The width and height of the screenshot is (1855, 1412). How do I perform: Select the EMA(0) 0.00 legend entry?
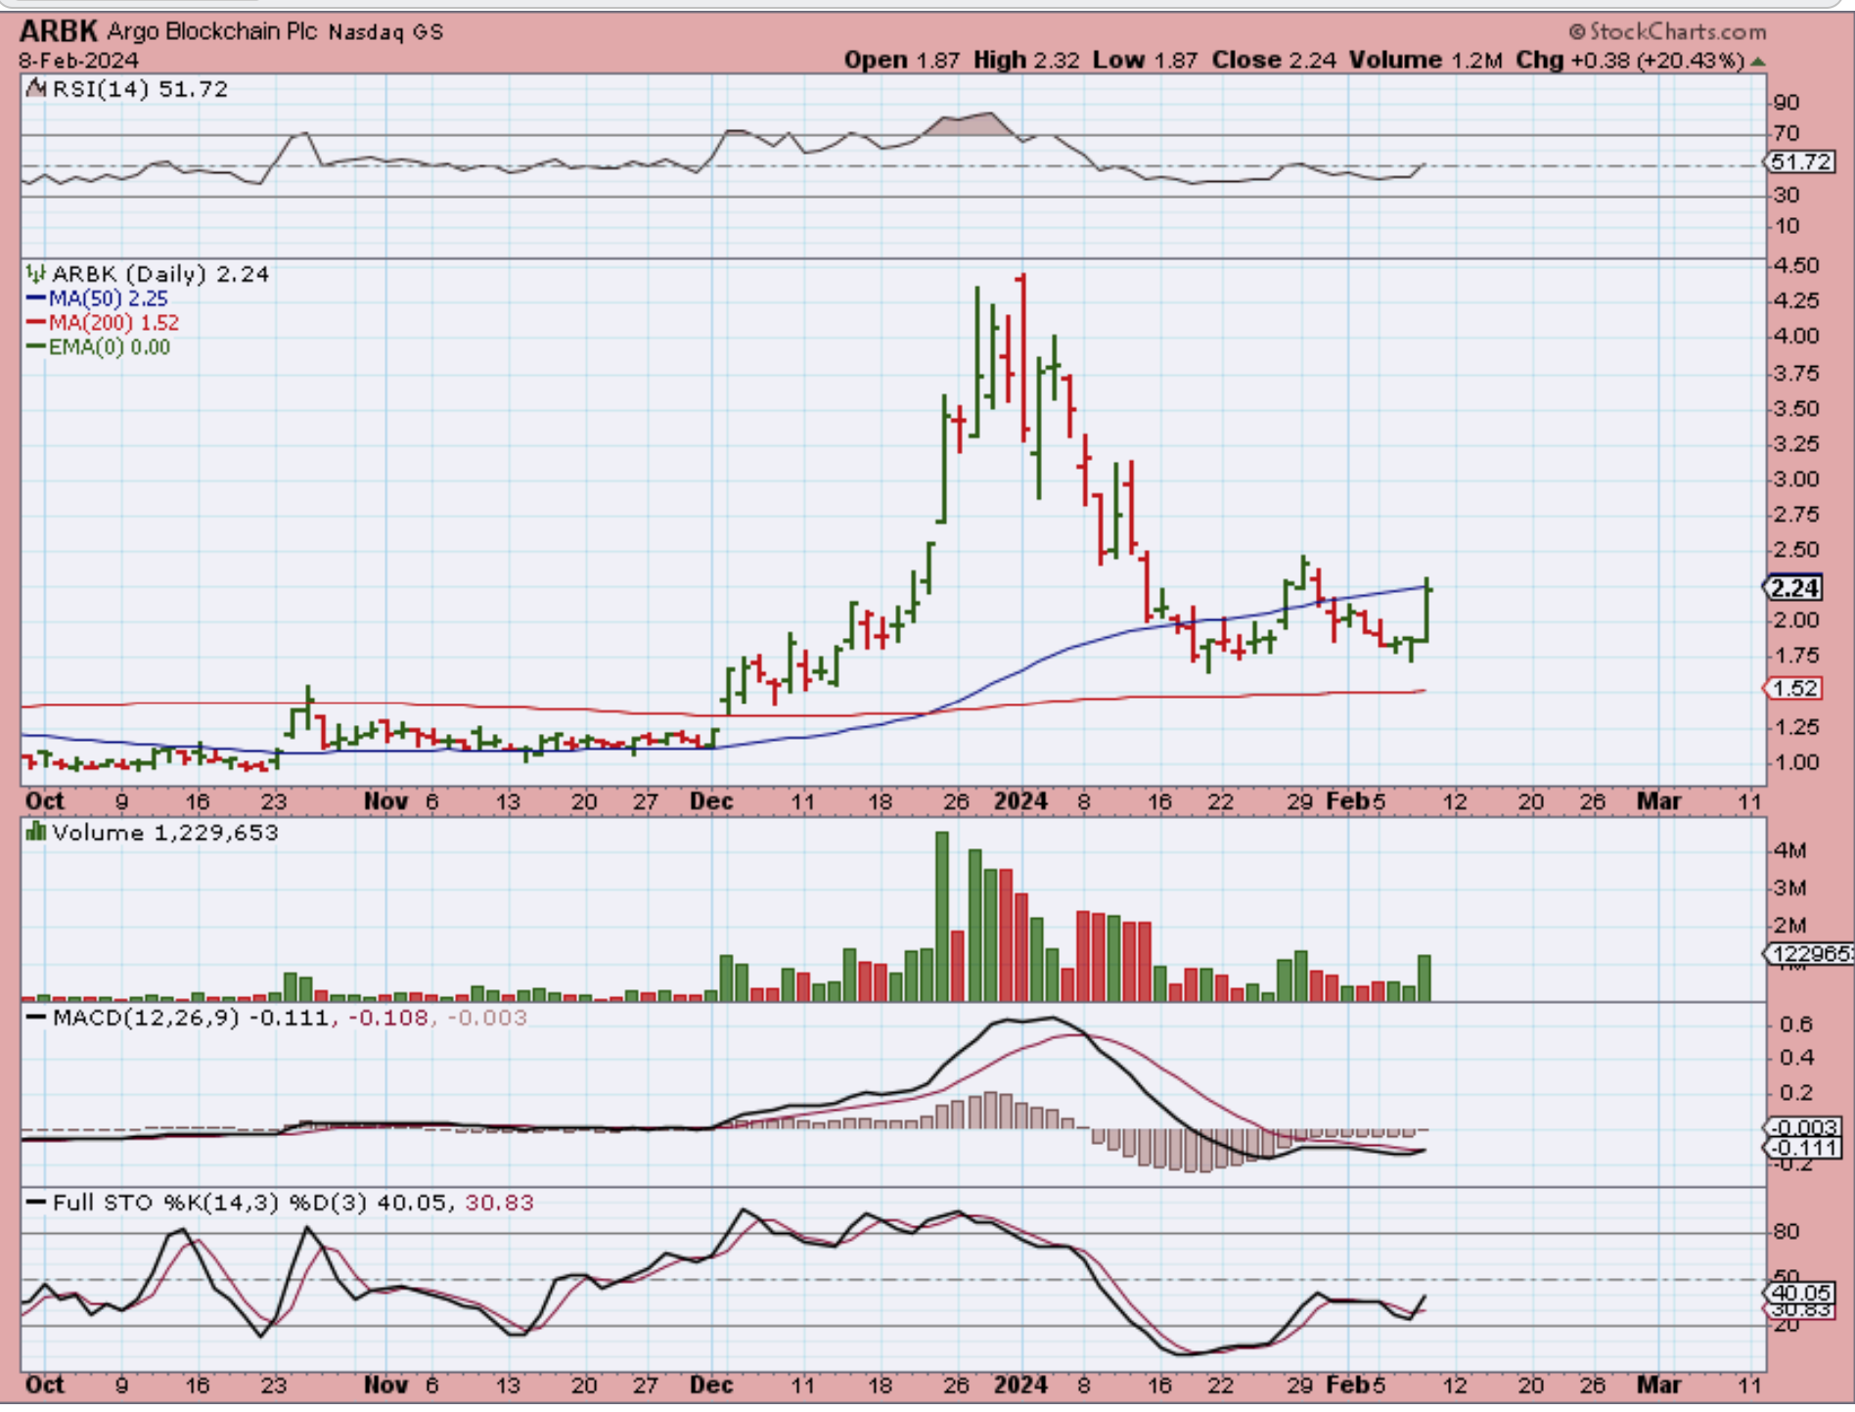tap(110, 347)
